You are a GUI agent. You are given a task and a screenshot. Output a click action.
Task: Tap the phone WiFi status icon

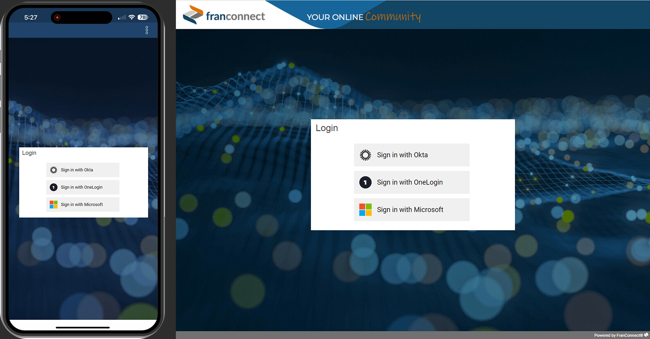click(x=132, y=17)
